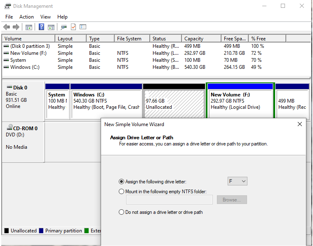Open the File menu

[x=9, y=17]
